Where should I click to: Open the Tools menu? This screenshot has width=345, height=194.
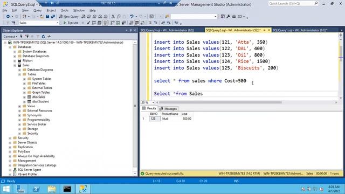click(x=65, y=10)
